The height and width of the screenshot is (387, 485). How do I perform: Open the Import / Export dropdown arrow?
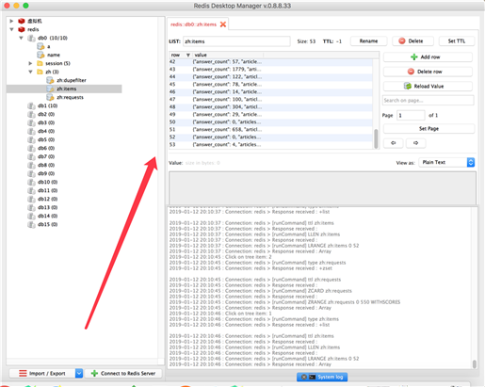[79, 373]
